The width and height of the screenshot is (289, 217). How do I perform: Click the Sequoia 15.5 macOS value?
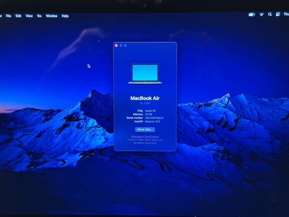(152, 121)
